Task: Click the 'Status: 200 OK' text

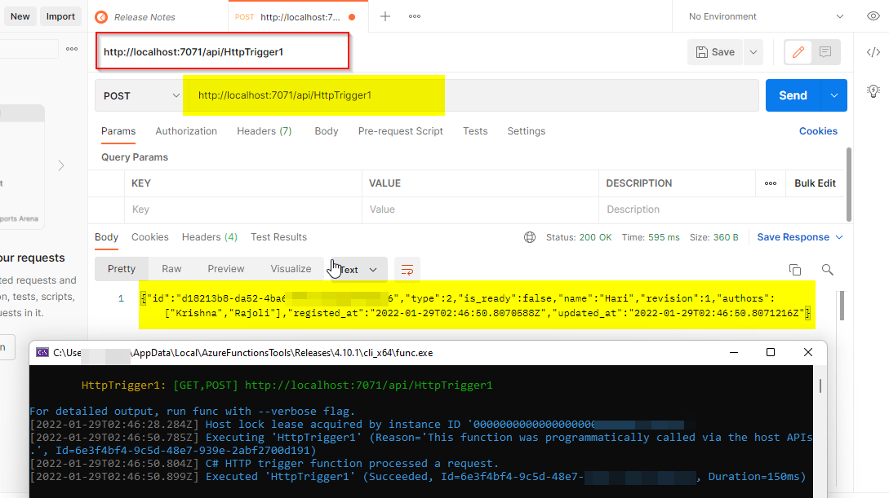Action: coord(579,237)
